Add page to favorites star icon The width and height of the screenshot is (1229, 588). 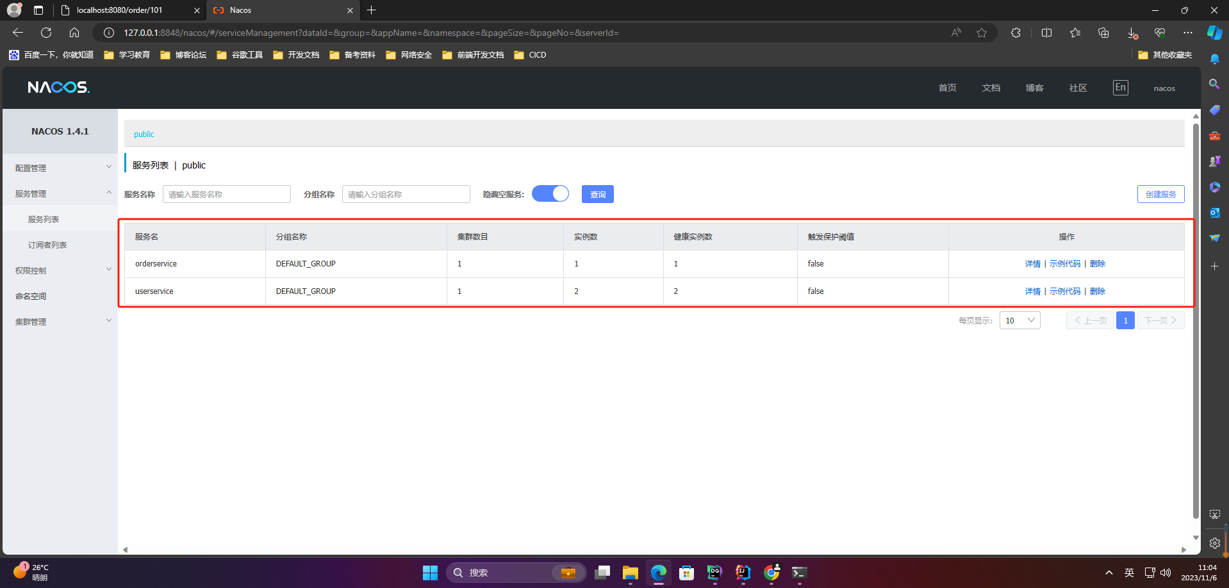click(982, 33)
